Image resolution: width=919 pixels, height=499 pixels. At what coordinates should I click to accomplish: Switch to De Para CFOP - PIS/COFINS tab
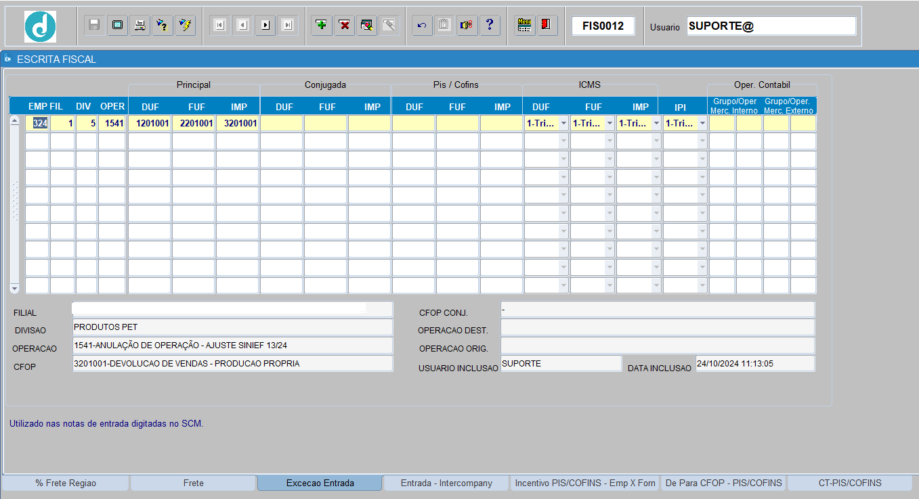pyautogui.click(x=724, y=483)
